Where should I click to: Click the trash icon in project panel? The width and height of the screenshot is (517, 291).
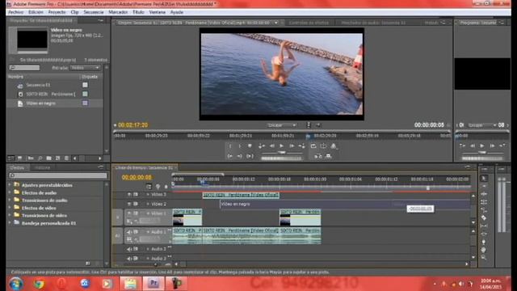(x=66, y=158)
